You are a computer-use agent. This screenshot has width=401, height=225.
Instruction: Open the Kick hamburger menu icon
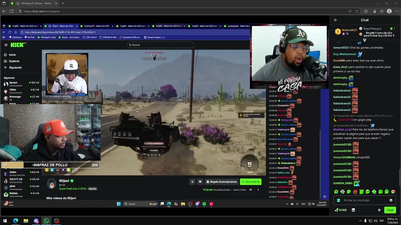point(6,45)
